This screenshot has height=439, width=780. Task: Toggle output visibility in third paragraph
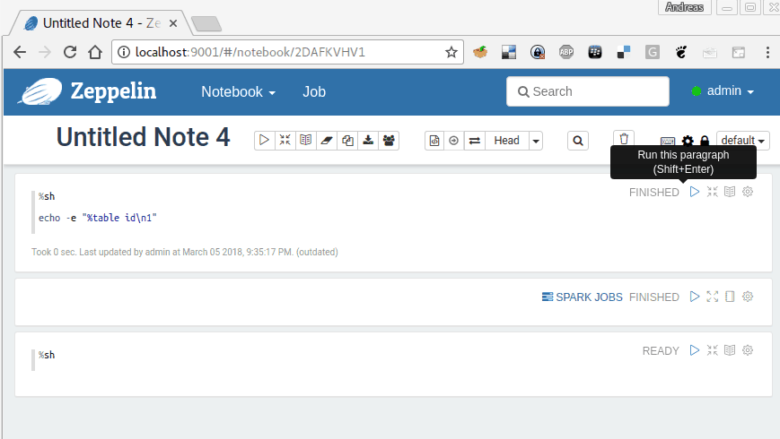730,350
